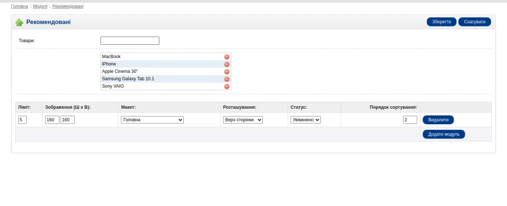The height and width of the screenshot is (206, 507).
Task: Remove iPhone using its red minus icon
Action: pyautogui.click(x=226, y=64)
